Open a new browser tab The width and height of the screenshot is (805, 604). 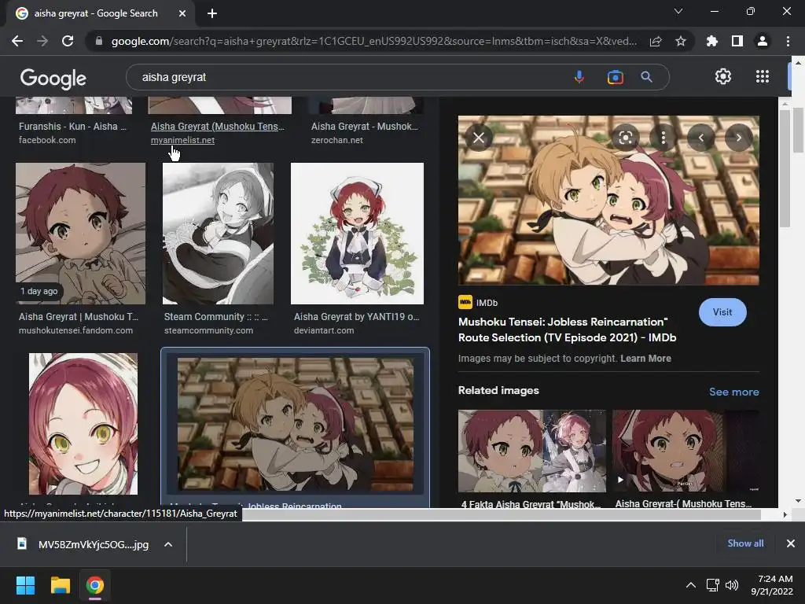click(212, 13)
